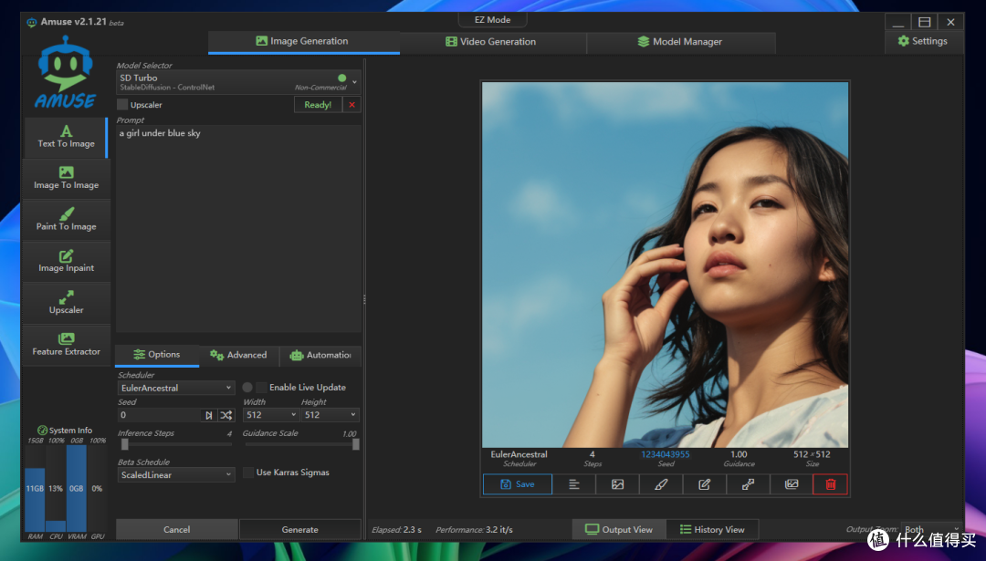Viewport: 986px width, 561px height.
Task: Click the EZ Mode button
Action: click(x=492, y=20)
